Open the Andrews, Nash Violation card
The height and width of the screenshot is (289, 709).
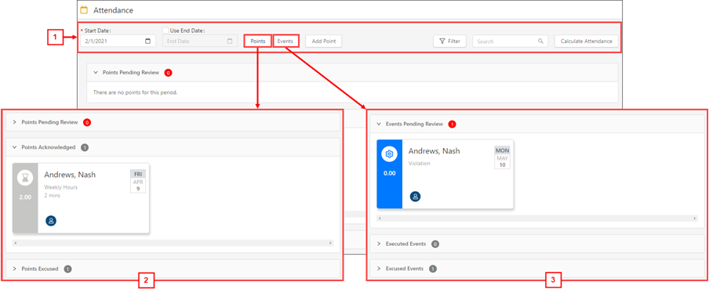tap(445, 174)
